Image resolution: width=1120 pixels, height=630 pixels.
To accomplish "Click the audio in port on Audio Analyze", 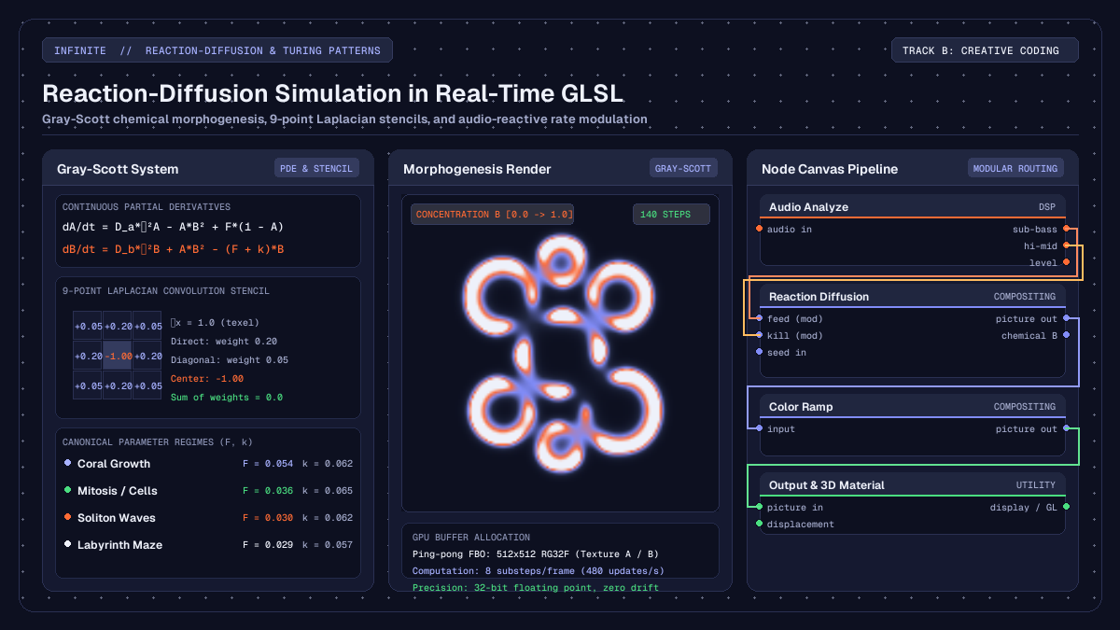I will pos(760,229).
